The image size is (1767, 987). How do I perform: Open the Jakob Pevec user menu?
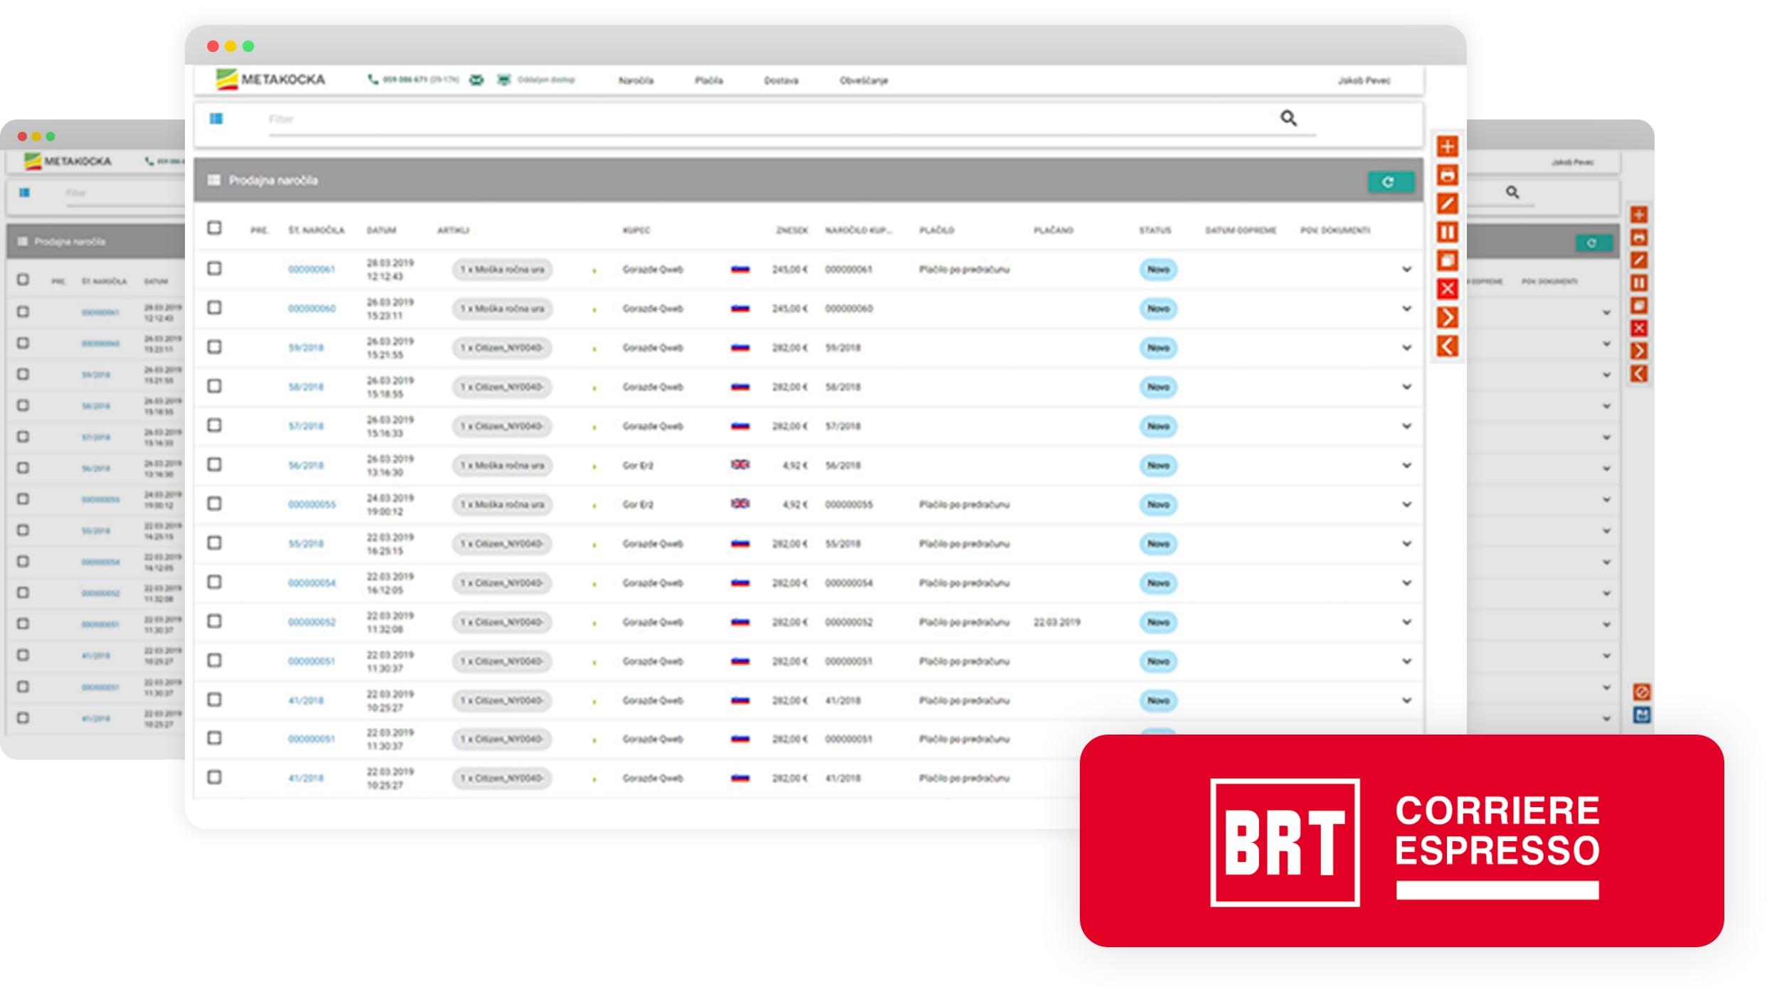pos(1364,80)
